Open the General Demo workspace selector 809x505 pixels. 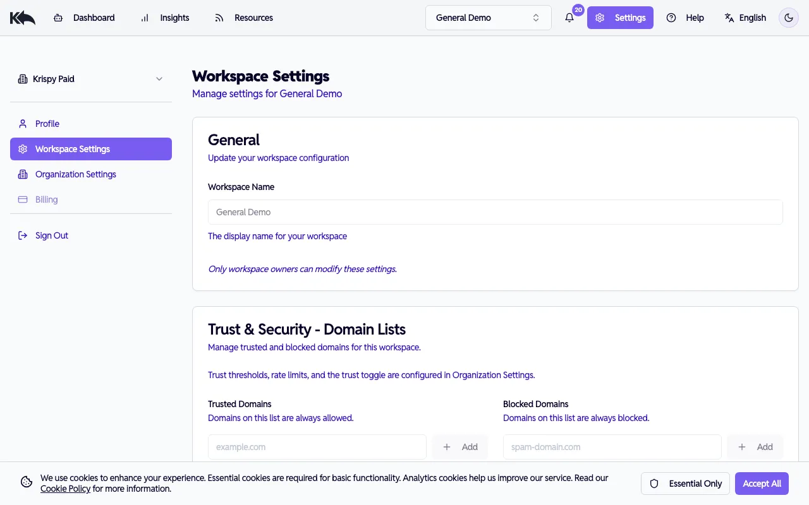[488, 17]
